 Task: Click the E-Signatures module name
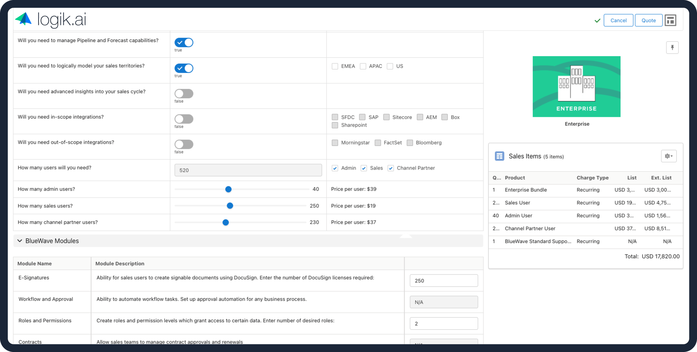34,278
